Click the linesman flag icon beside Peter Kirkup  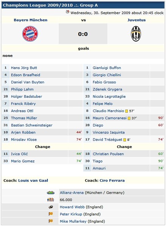point(51,214)
